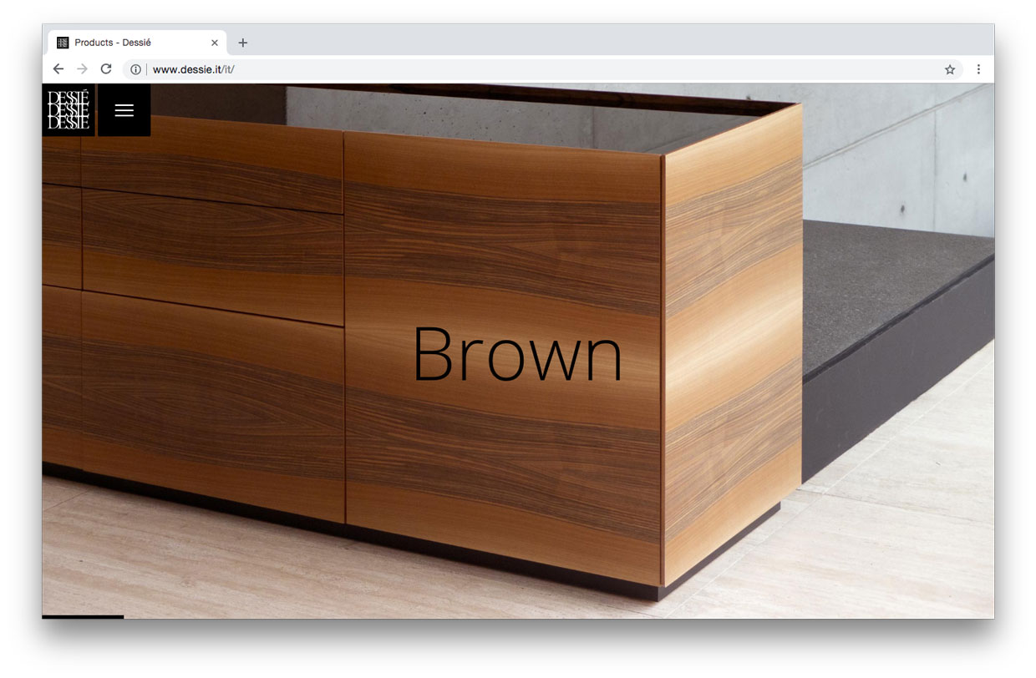View site information icon in address bar
The image size is (1036, 678).
pyautogui.click(x=135, y=69)
